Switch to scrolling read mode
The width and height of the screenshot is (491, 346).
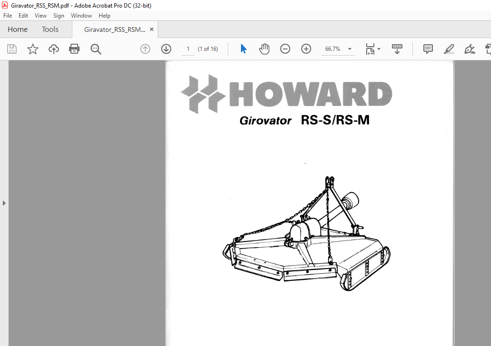pyautogui.click(x=397, y=49)
